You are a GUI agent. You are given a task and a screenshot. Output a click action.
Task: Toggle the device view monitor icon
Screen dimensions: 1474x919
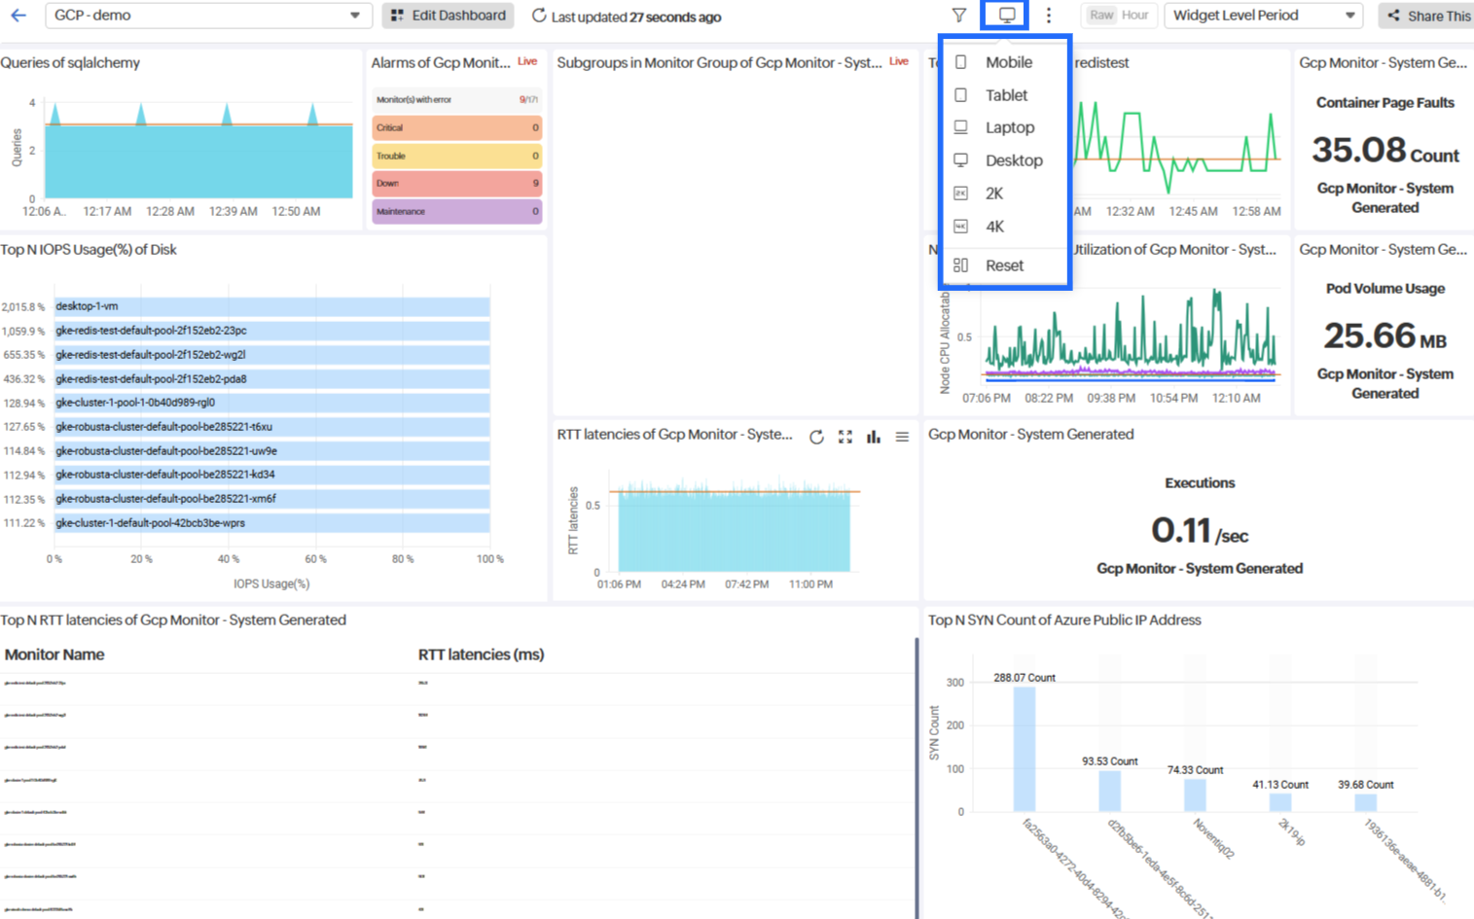(x=1006, y=16)
